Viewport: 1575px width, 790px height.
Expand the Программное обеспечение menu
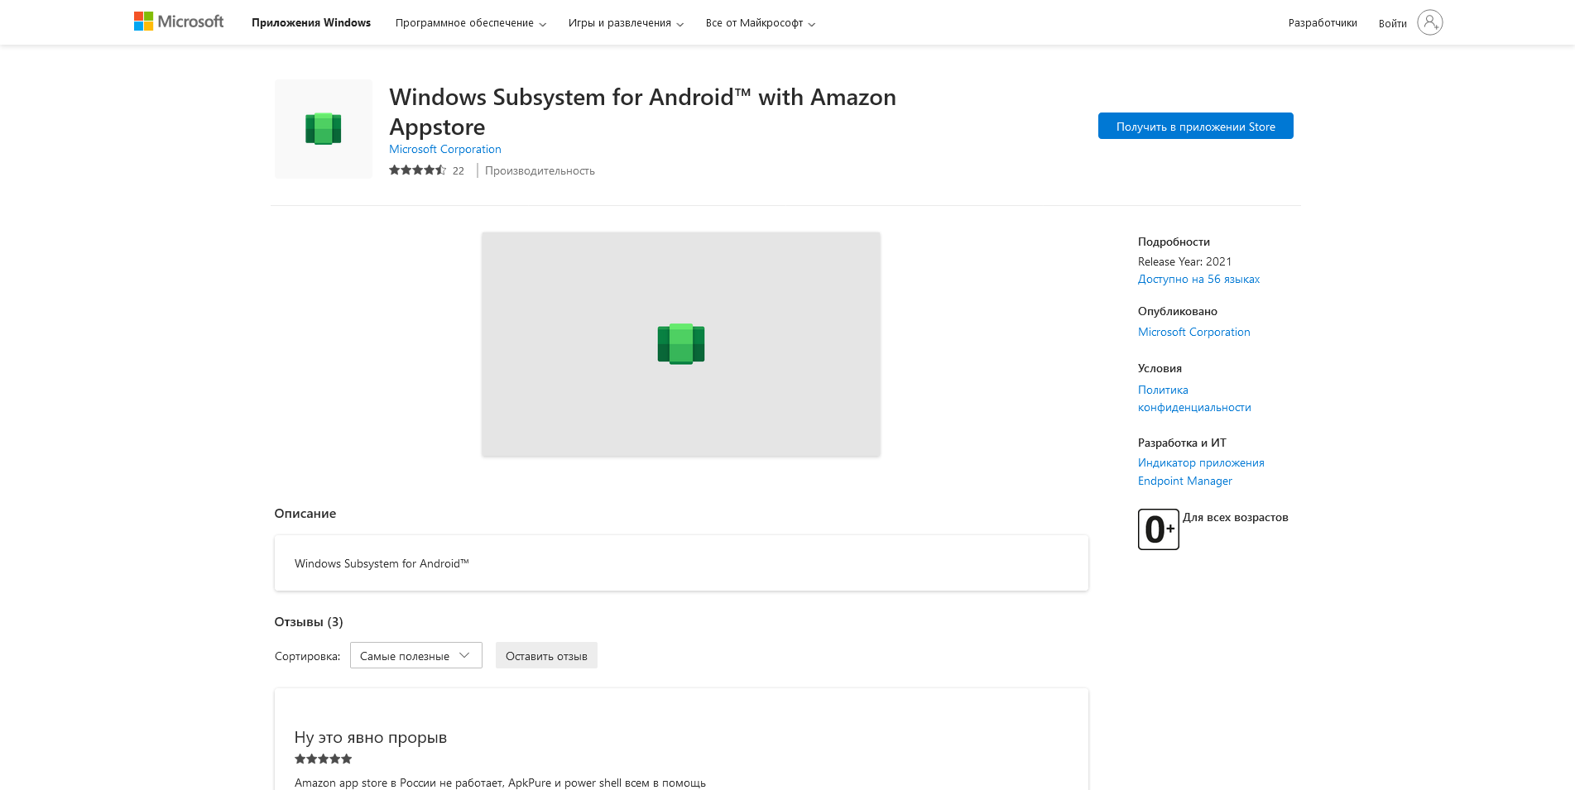coord(470,23)
